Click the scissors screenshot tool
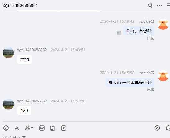170x138 pixels. click(x=27, y=128)
